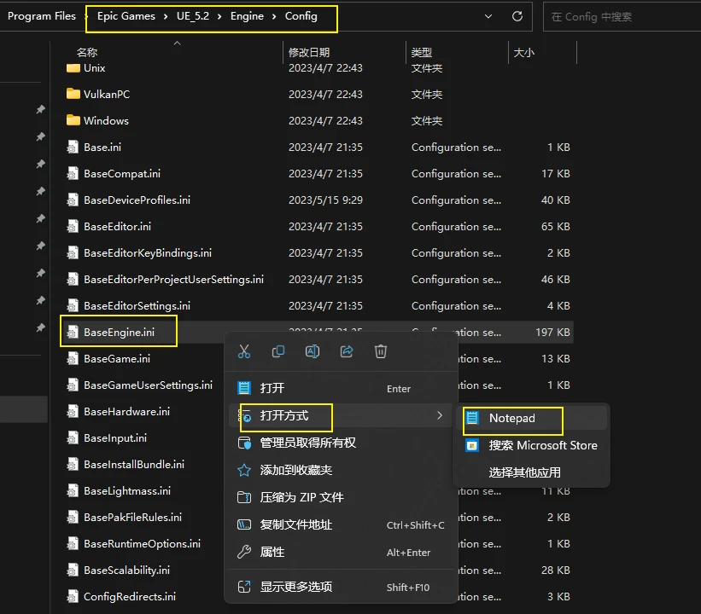Choose 添加到收藏夹 menu entry
The width and height of the screenshot is (701, 614).
point(341,470)
